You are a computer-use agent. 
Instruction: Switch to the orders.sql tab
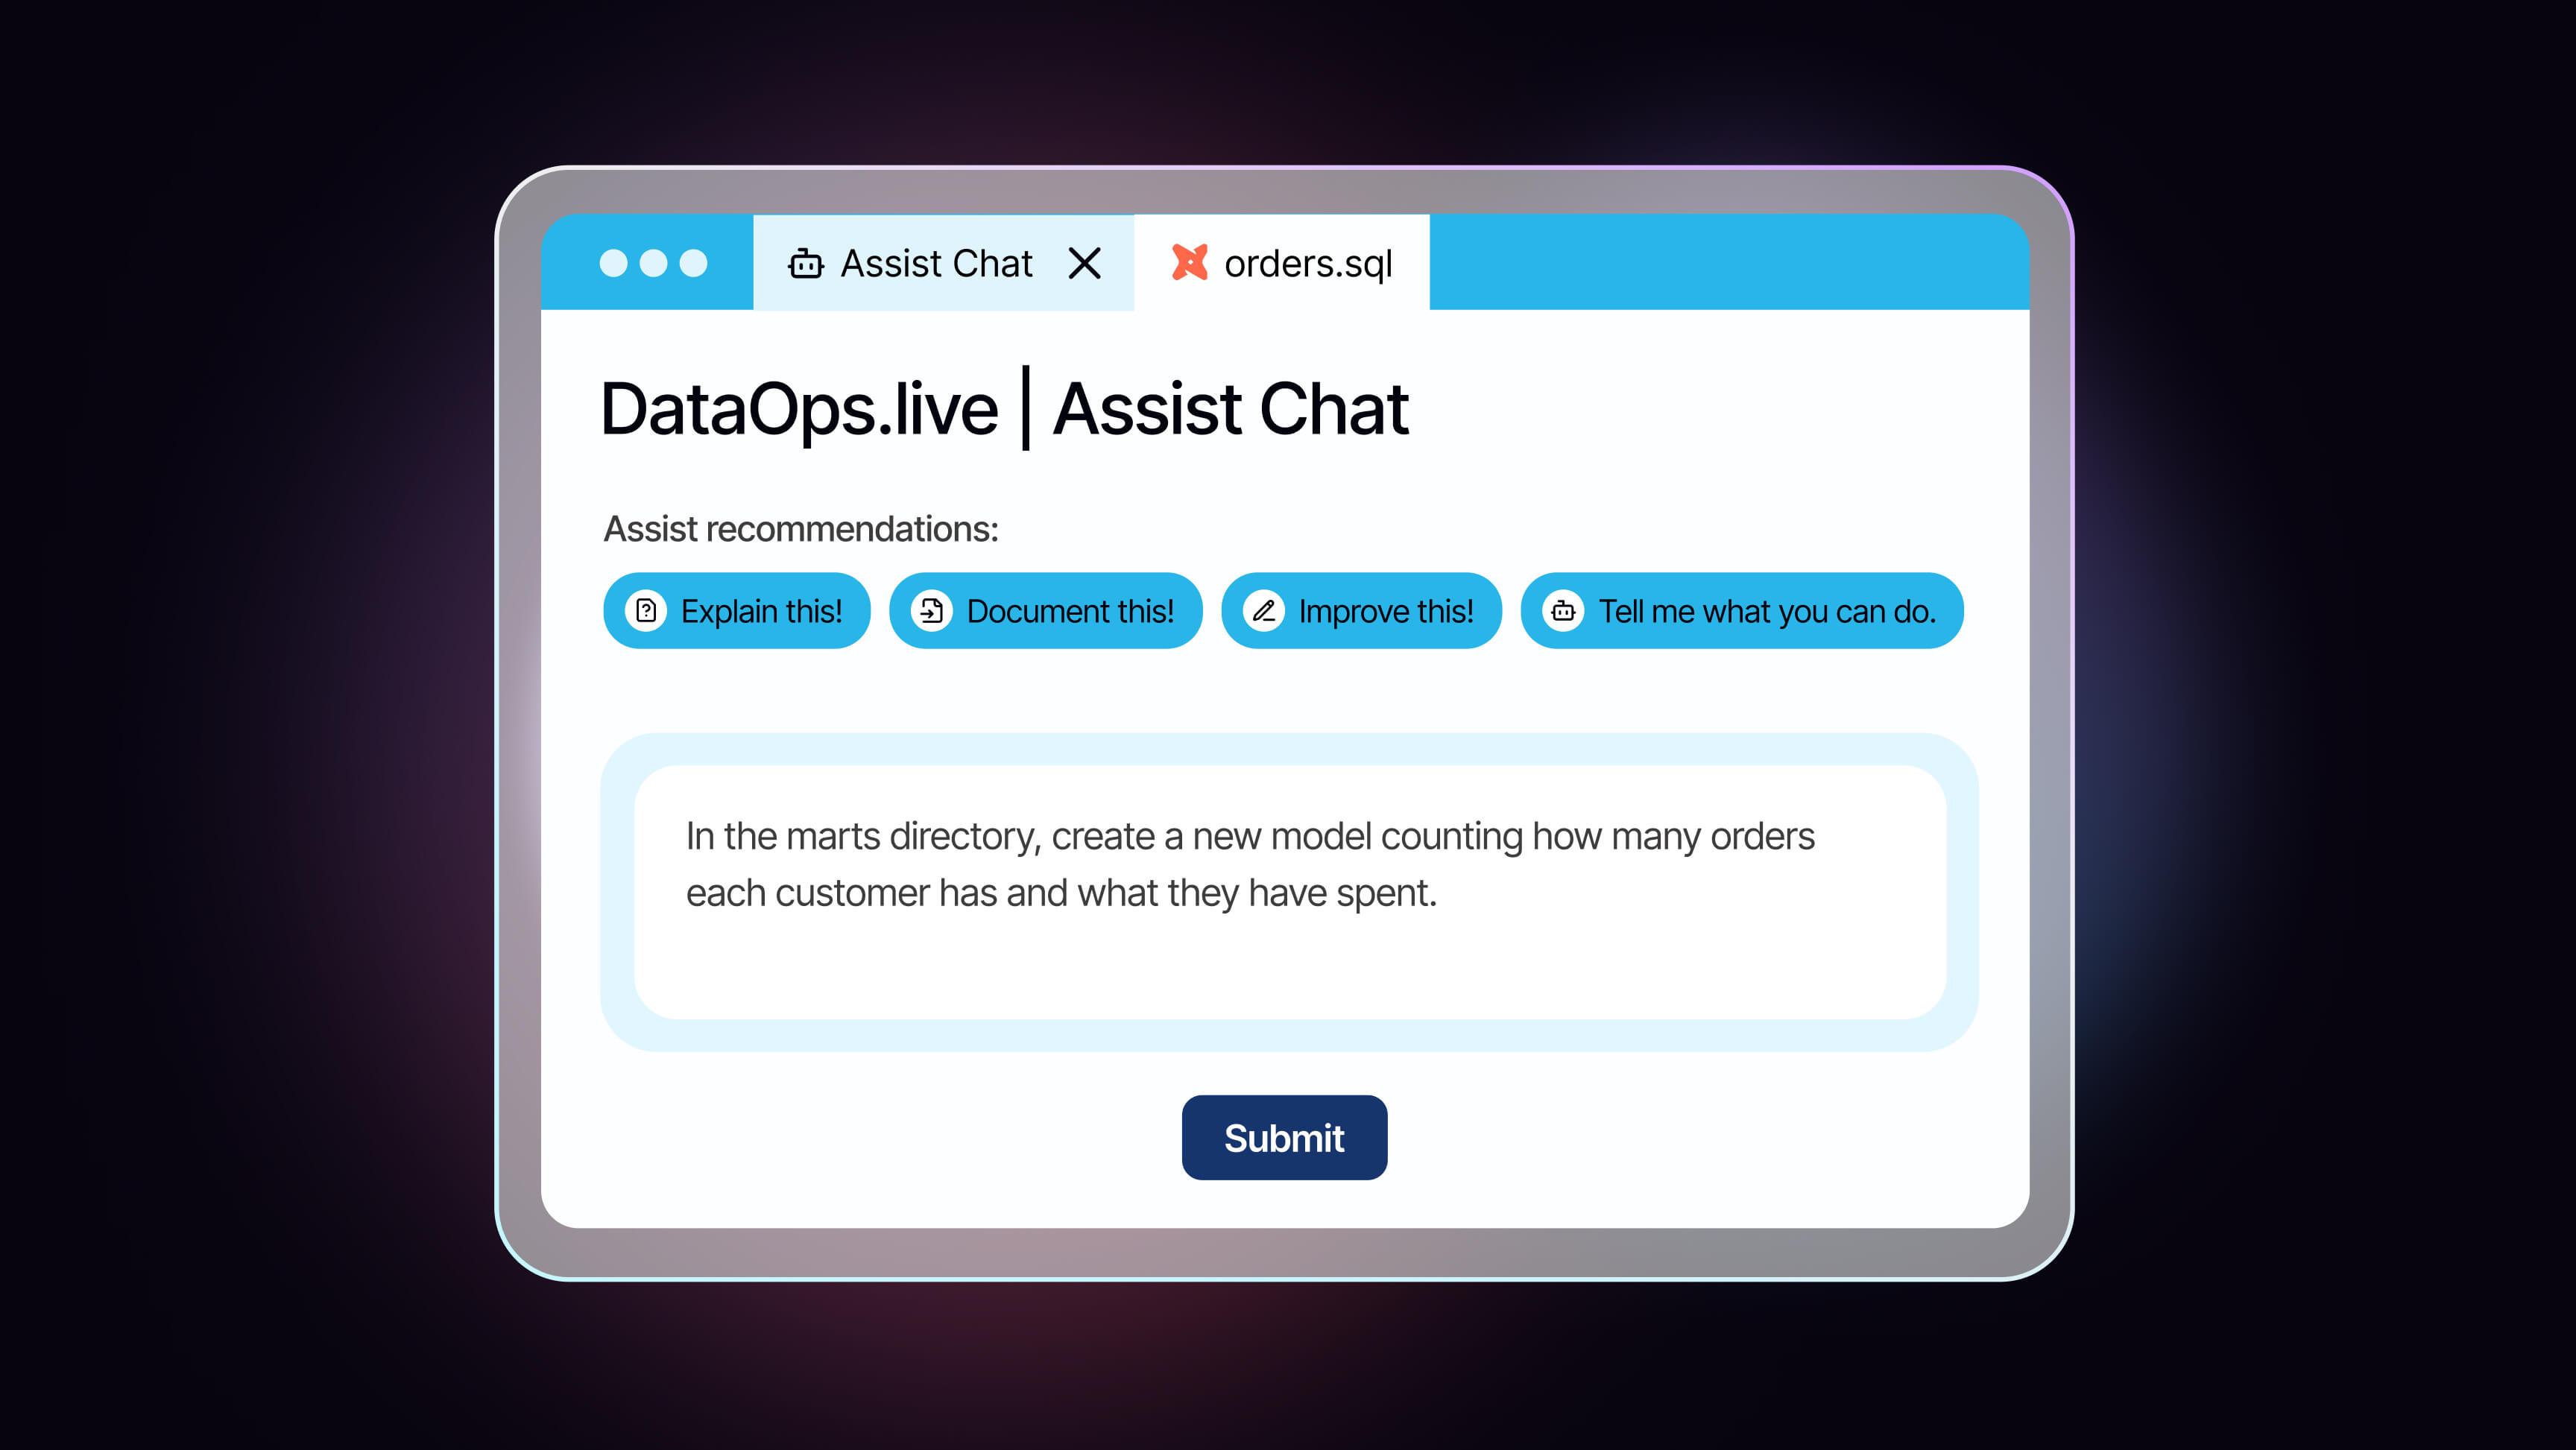(x=1281, y=262)
